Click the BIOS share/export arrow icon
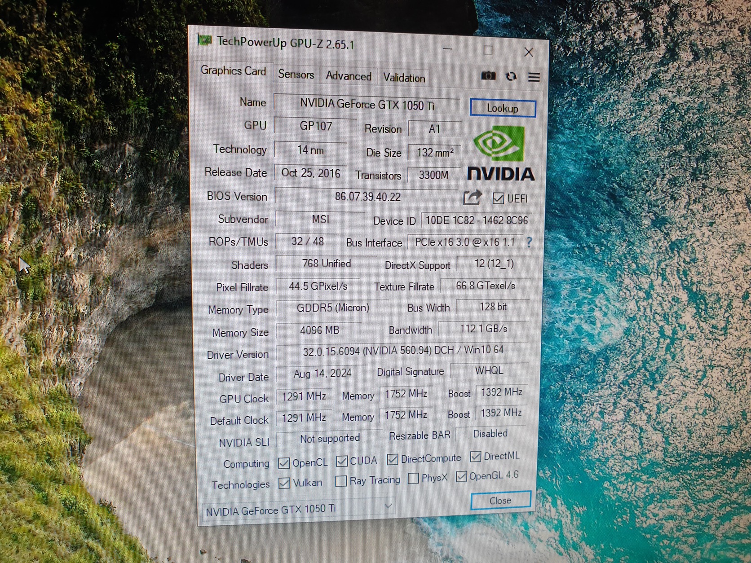Viewport: 751px width, 563px height. 472,198
